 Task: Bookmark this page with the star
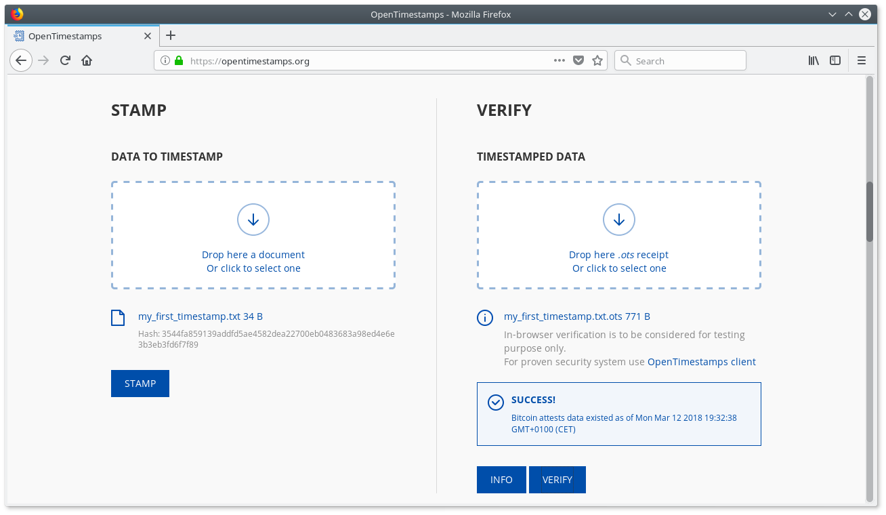click(x=597, y=60)
